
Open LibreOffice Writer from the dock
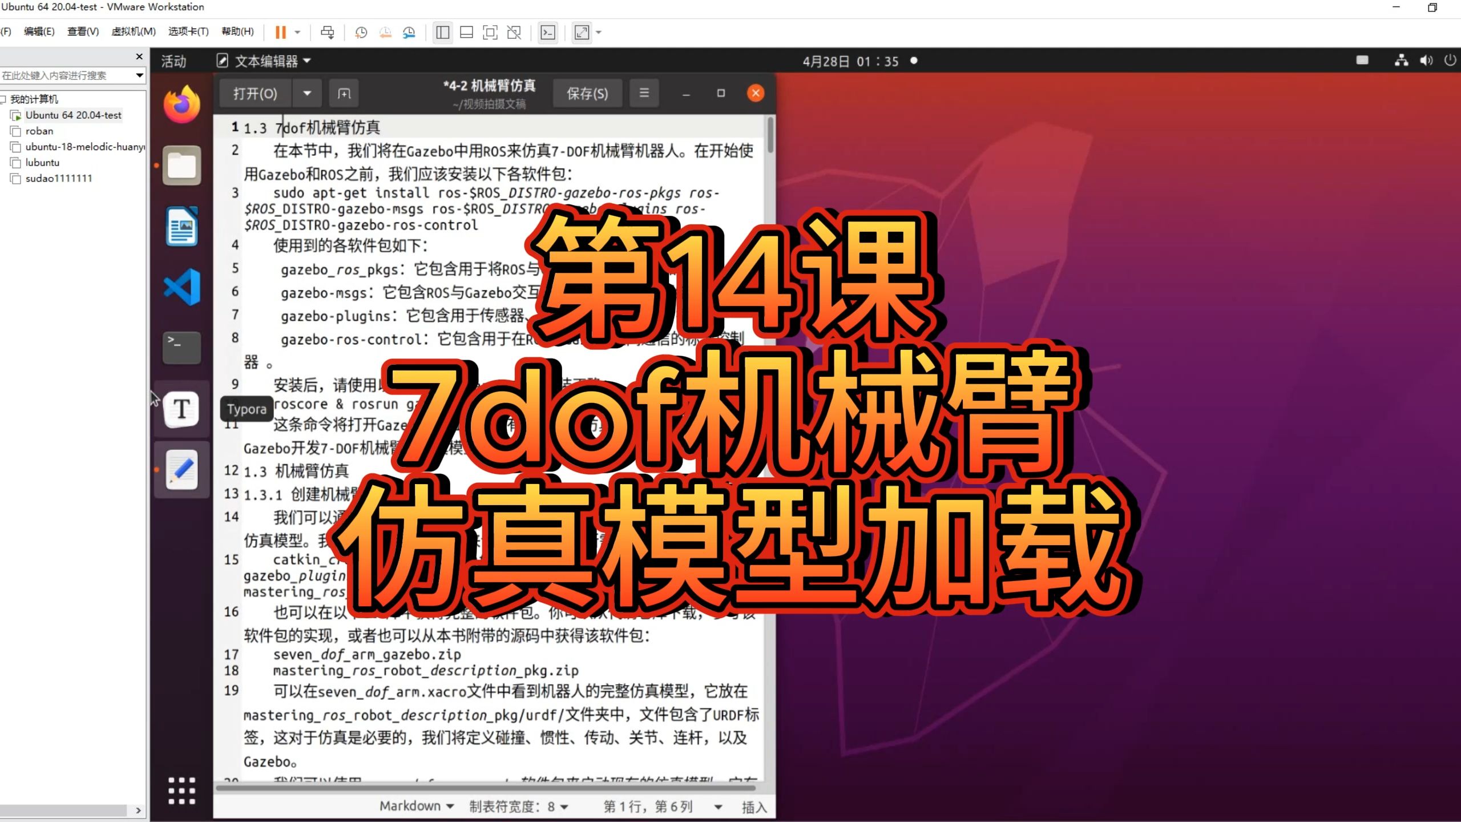pyautogui.click(x=181, y=227)
